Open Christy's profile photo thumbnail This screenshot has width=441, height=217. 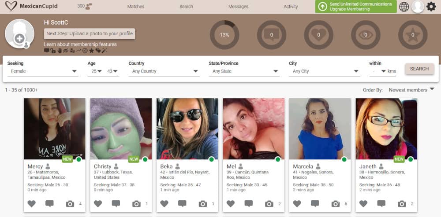[x=121, y=129]
